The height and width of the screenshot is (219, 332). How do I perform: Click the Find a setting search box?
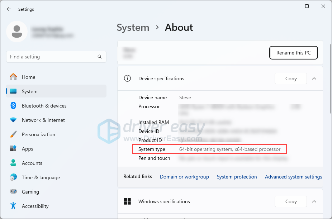[52, 57]
